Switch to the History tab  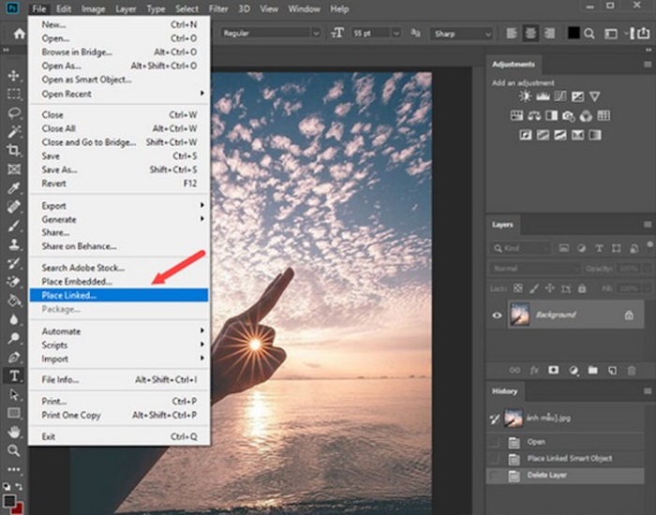pyautogui.click(x=505, y=391)
